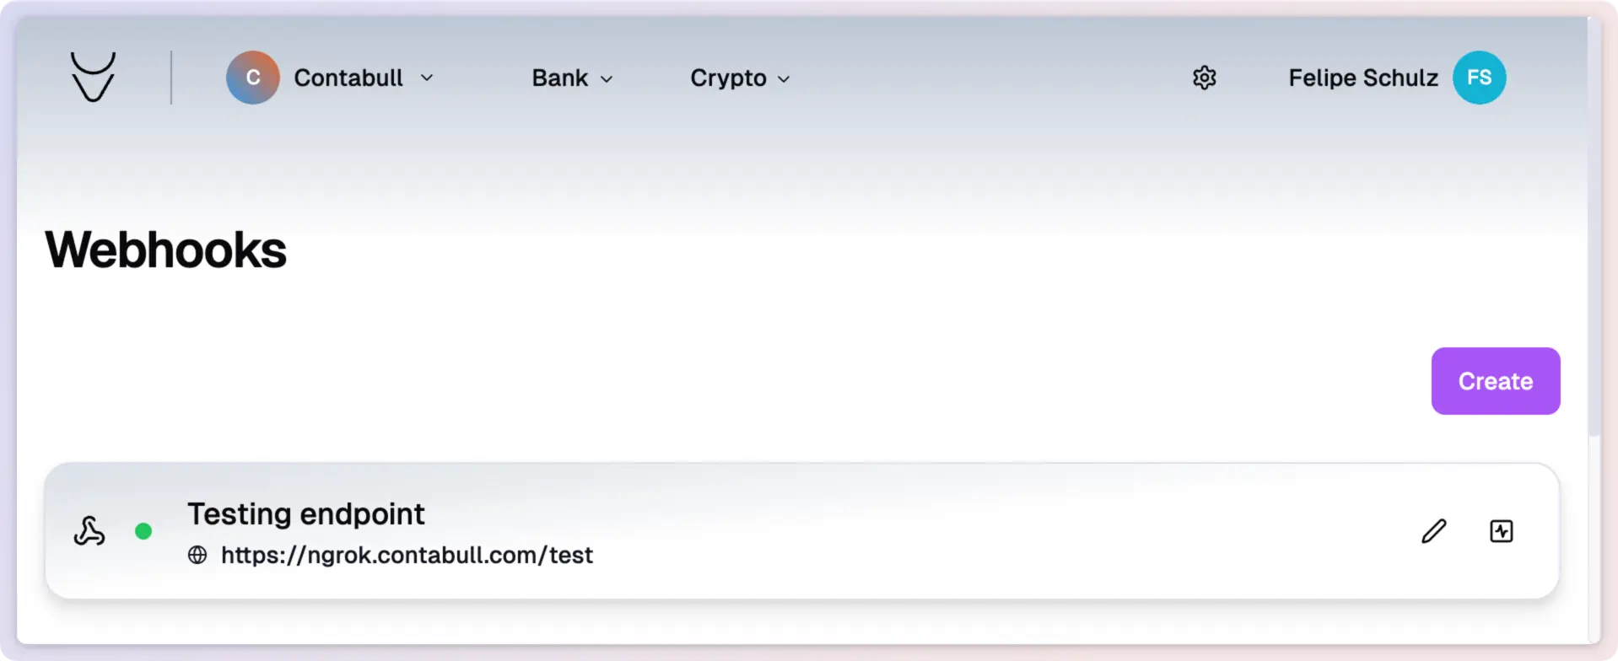This screenshot has width=1618, height=661.
Task: Open the webhook activity log icon
Action: click(x=1501, y=531)
